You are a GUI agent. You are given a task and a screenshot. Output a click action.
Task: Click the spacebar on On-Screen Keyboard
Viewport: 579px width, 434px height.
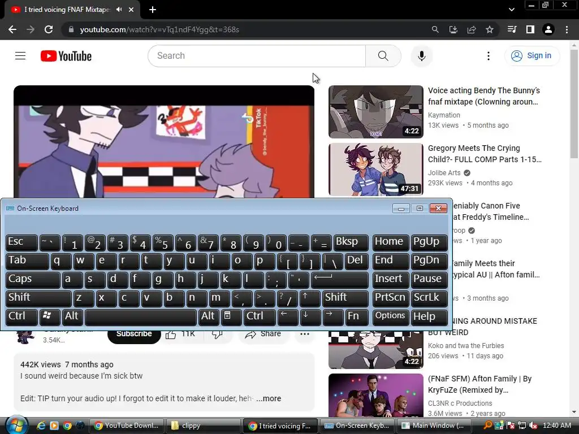click(141, 317)
